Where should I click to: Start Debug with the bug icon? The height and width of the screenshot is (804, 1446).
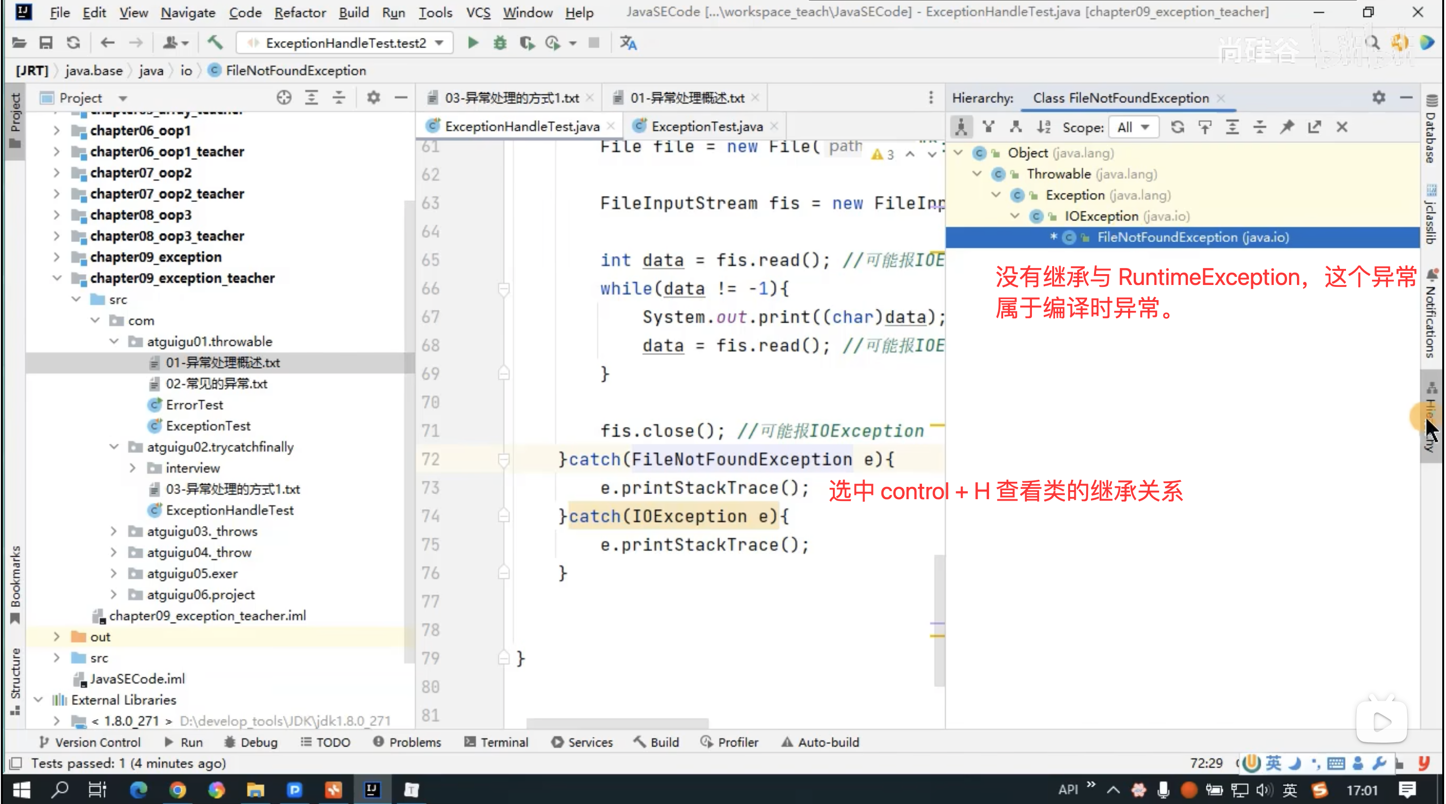499,42
